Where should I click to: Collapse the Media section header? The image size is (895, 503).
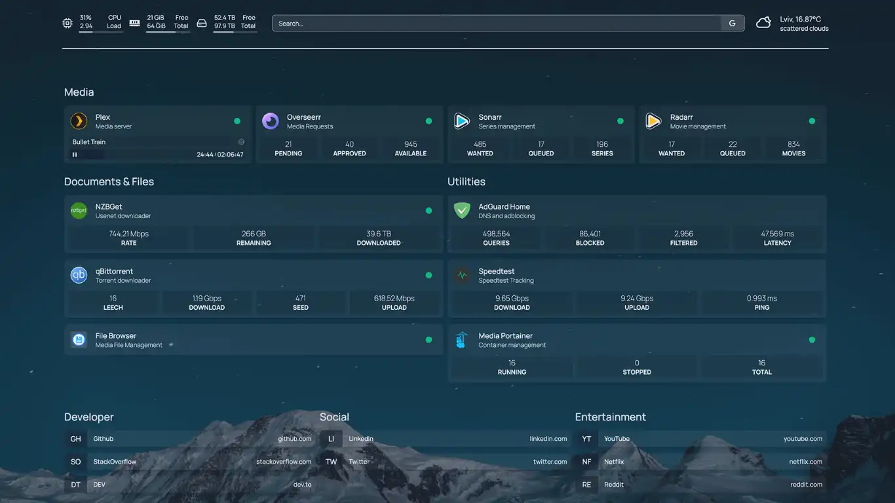coord(79,92)
